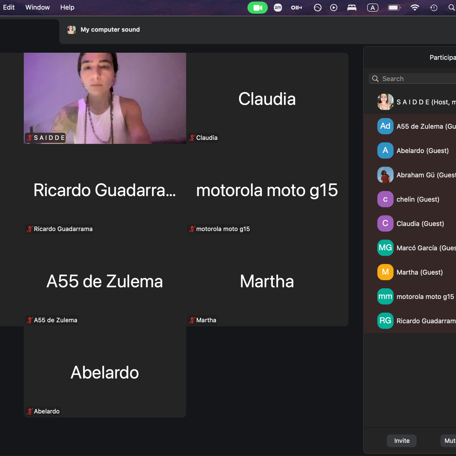Open the Wi-Fi menu

(x=415, y=8)
